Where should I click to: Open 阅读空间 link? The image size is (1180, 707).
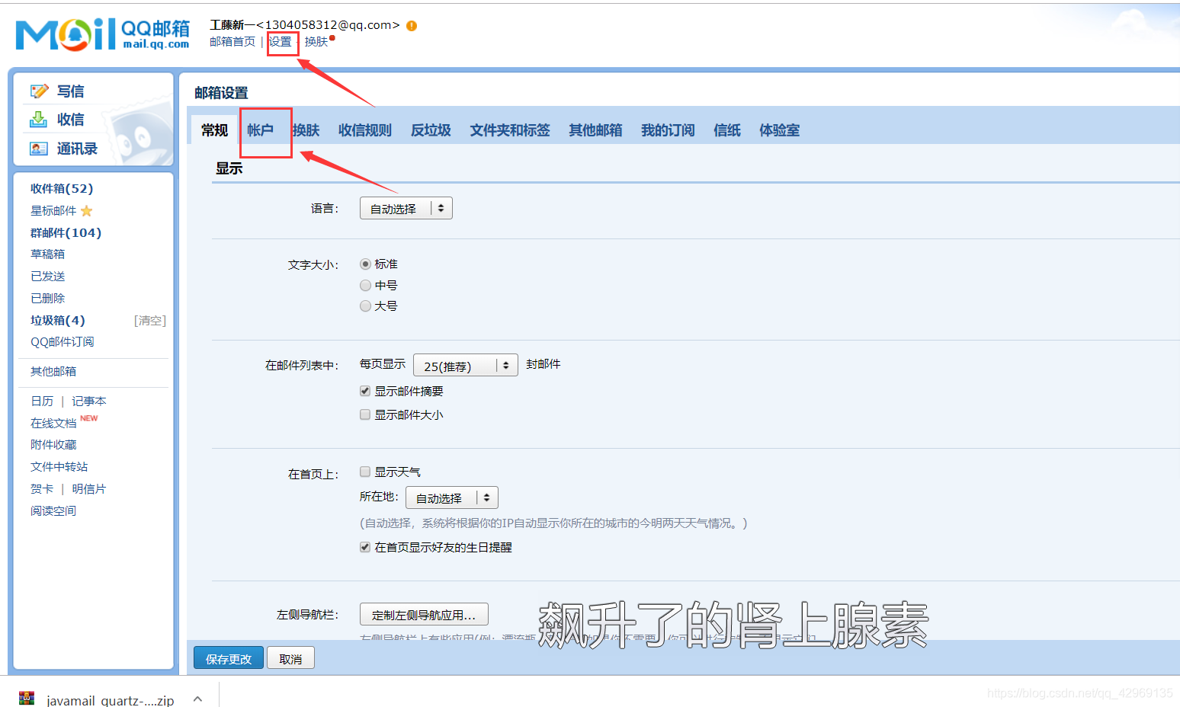tap(53, 511)
